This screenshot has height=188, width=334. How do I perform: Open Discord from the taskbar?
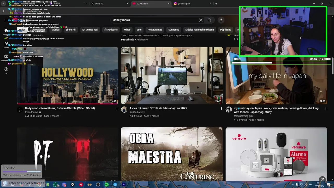coord(64,185)
